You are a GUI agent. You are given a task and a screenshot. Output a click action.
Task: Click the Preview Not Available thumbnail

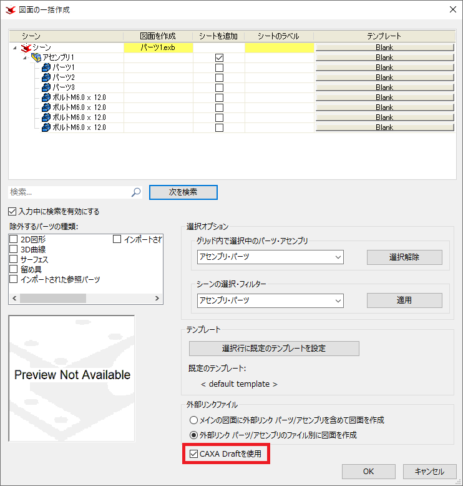click(x=72, y=379)
